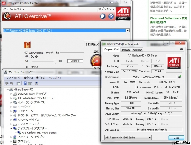
Task: Collapse ディスプレイ アダプター node
Action: coord(11,128)
